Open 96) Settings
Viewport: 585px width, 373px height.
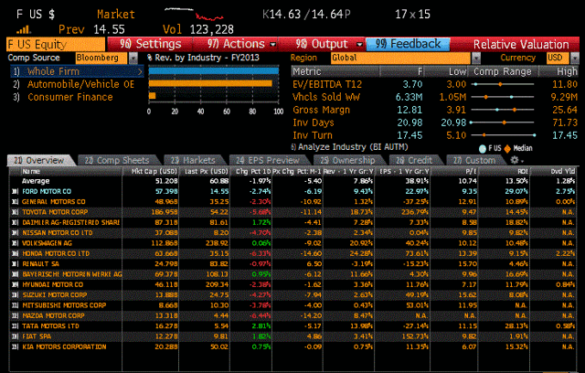point(150,44)
